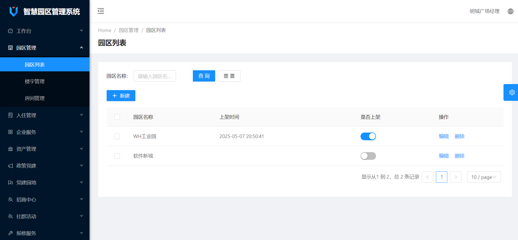The height and width of the screenshot is (240, 518).
Task: Click the 政策党建 megaphone icon
Action: point(10,166)
